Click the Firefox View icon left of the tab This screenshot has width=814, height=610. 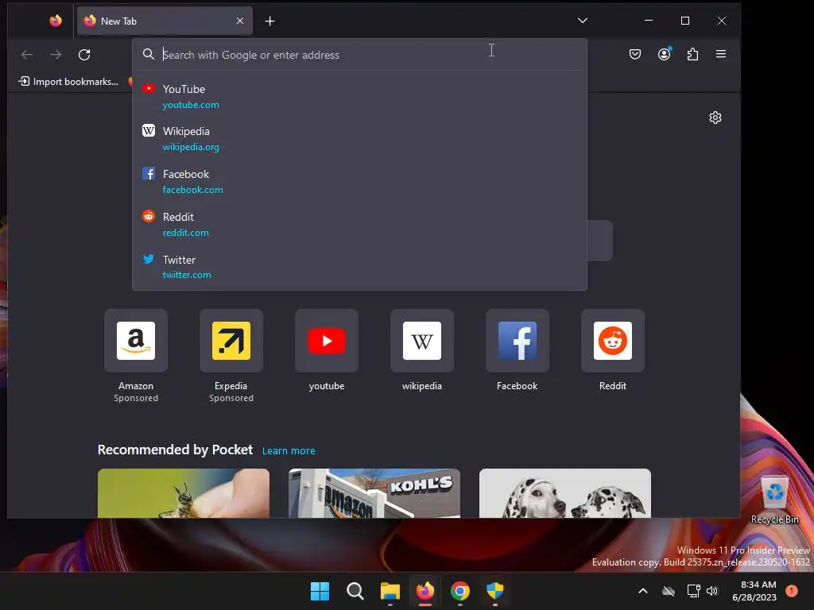[x=56, y=21]
